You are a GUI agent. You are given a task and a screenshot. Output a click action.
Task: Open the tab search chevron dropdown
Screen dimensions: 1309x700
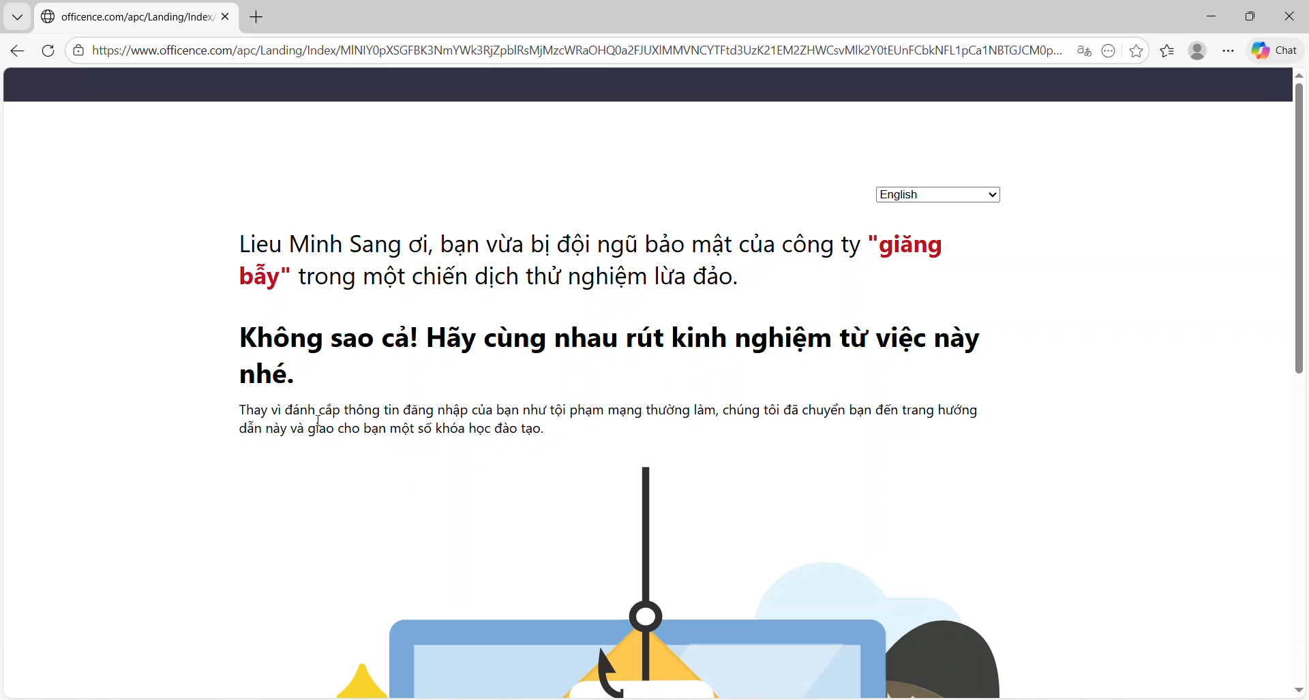(x=18, y=18)
